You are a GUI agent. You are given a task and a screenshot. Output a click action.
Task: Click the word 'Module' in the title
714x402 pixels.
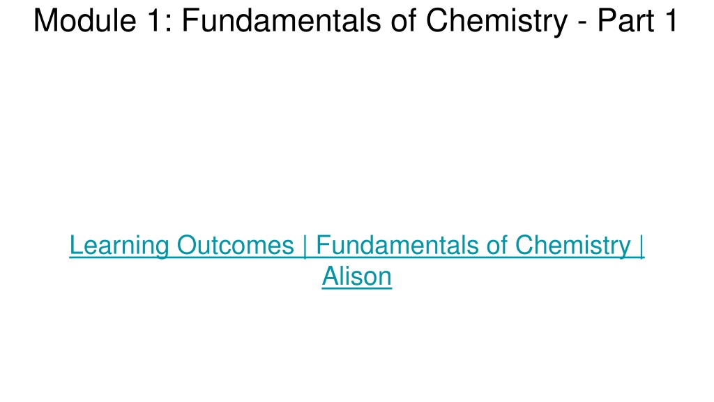(84, 20)
